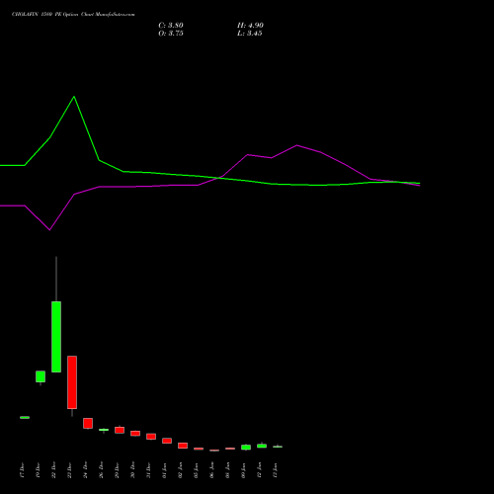Click the 22 Dec date label
Viewport: 494px width, 494px height.
click(x=53, y=470)
